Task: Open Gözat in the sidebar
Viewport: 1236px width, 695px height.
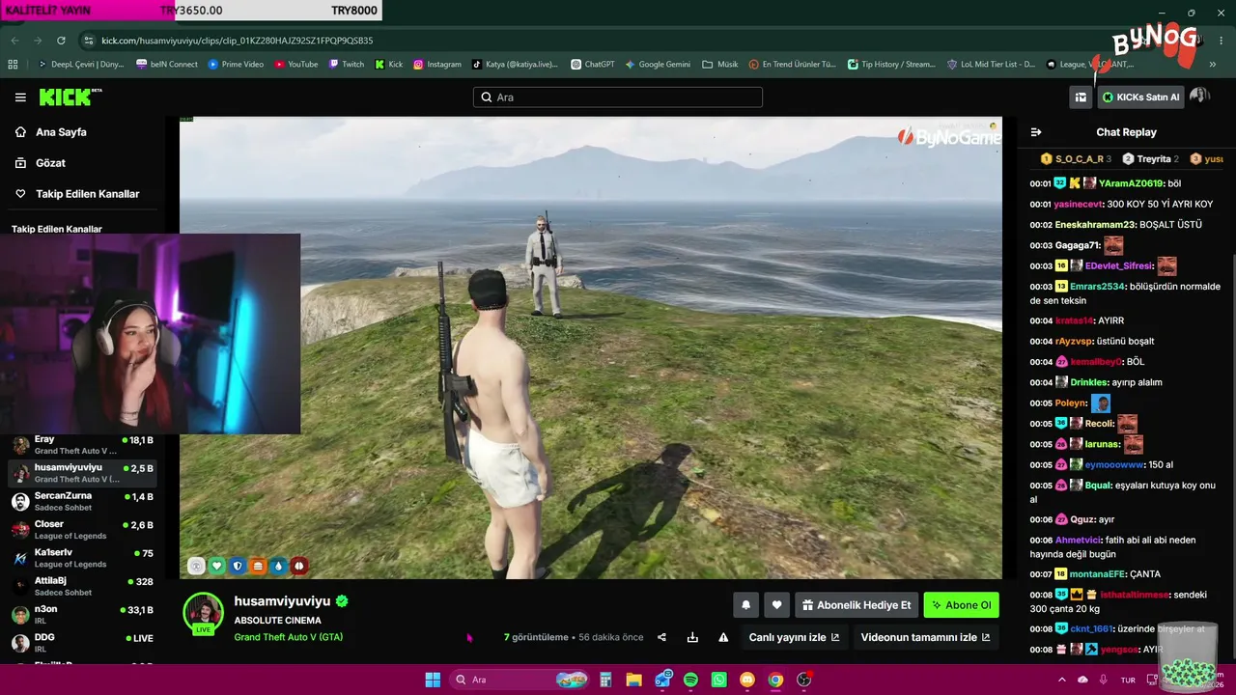Action: point(50,163)
